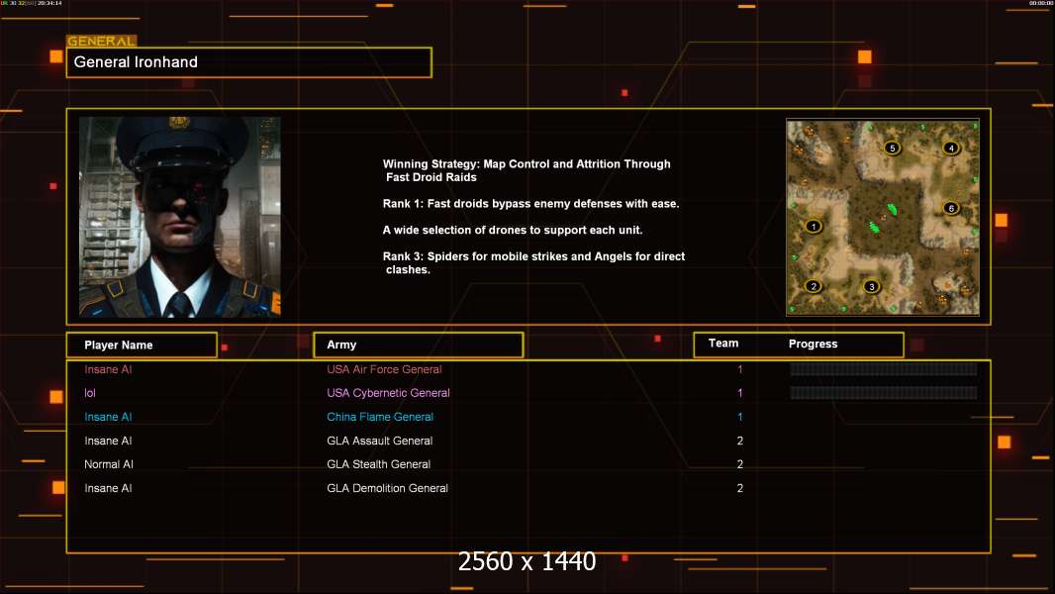Click the timer readout in top-right corner
1055x594 pixels.
1040,3
